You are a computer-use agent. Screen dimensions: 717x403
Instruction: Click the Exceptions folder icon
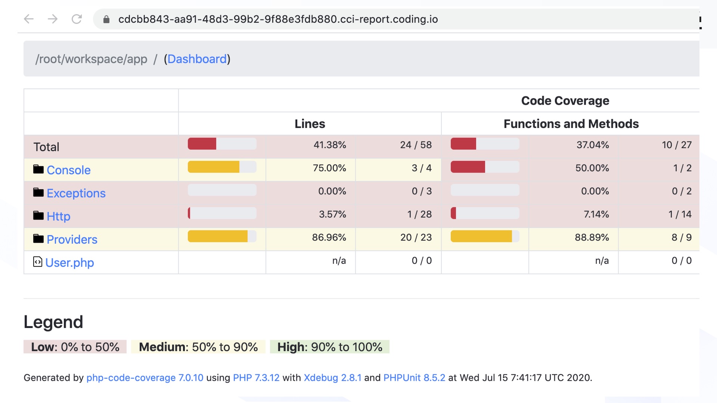point(38,193)
